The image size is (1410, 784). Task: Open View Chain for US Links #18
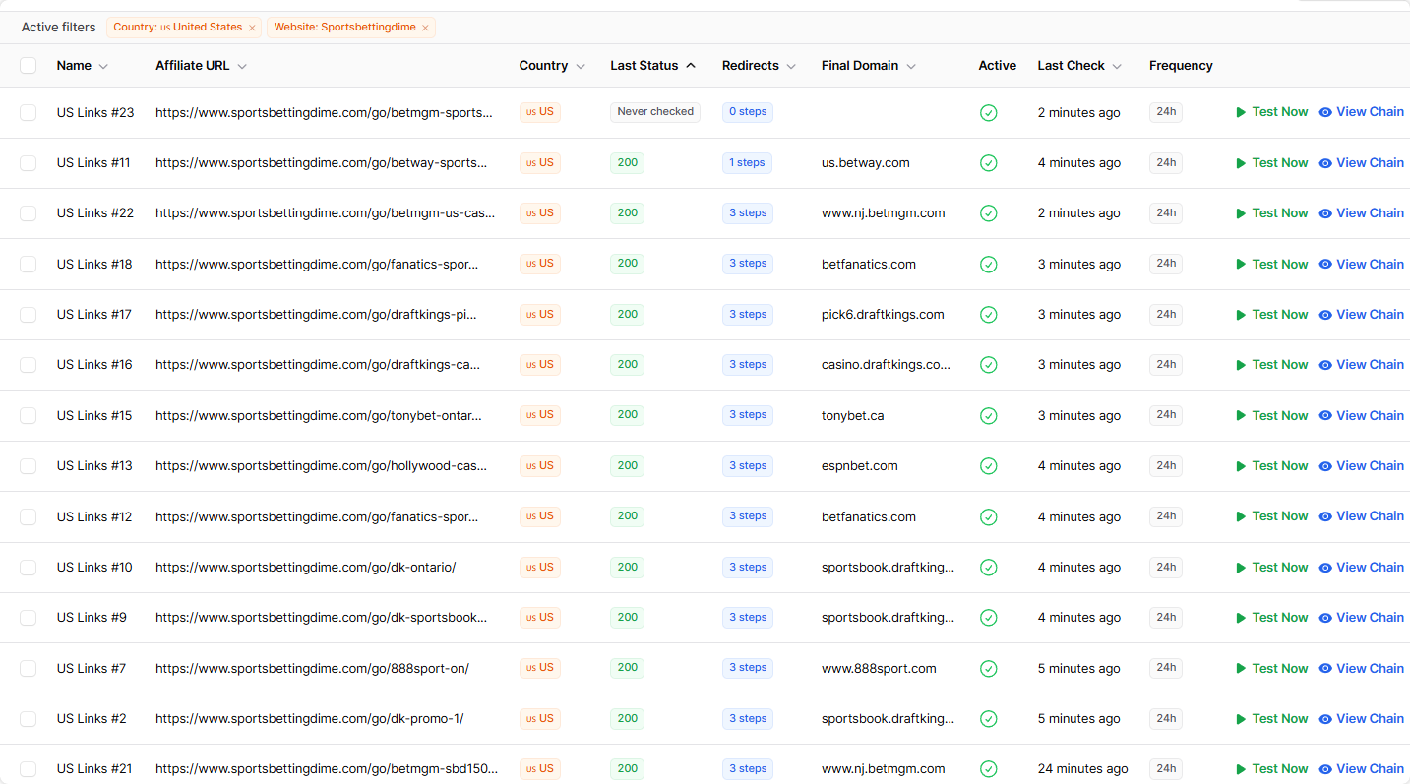(x=1362, y=265)
